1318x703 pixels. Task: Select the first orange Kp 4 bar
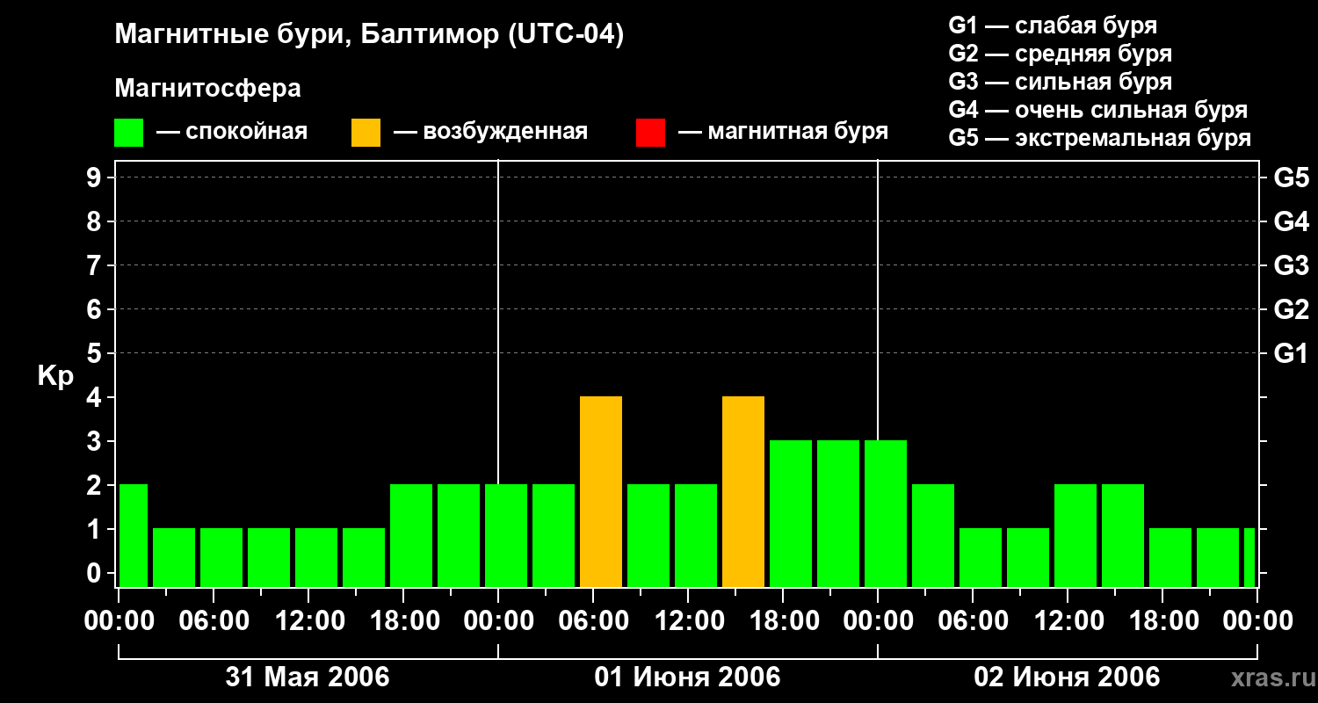pos(601,491)
